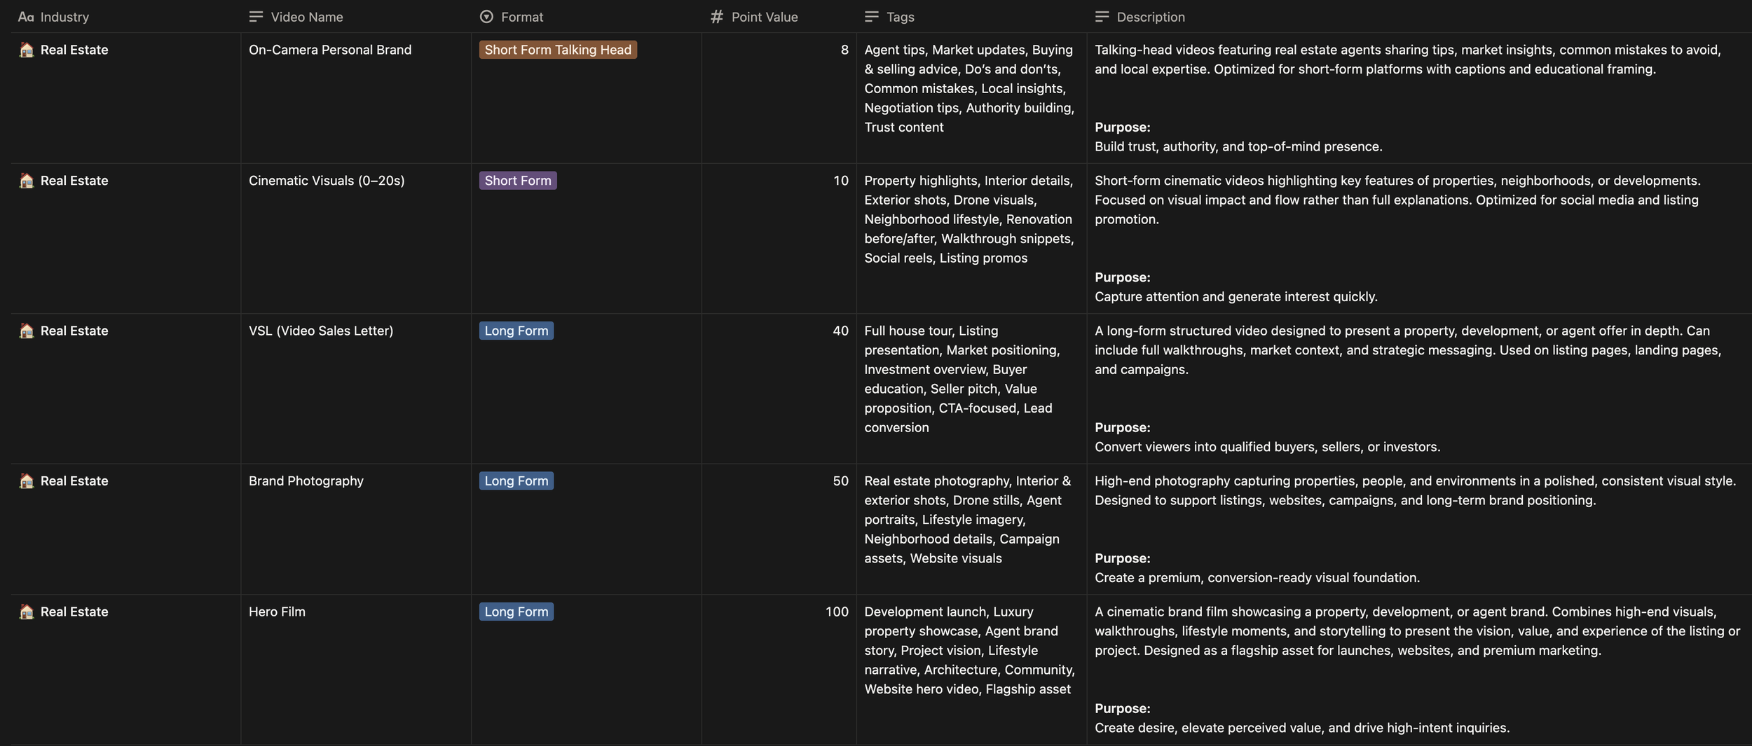The width and height of the screenshot is (1752, 746).
Task: Click the text icon in the Video Name header
Action: coord(256,17)
